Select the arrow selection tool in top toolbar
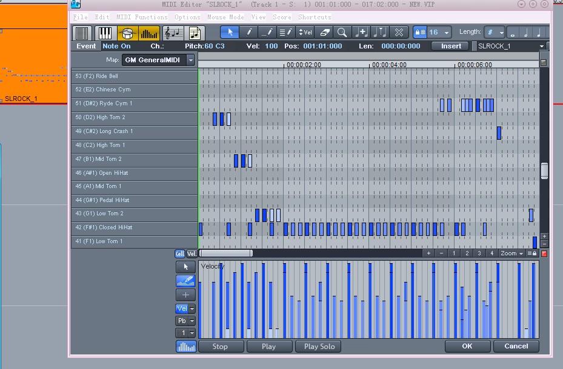 point(230,32)
